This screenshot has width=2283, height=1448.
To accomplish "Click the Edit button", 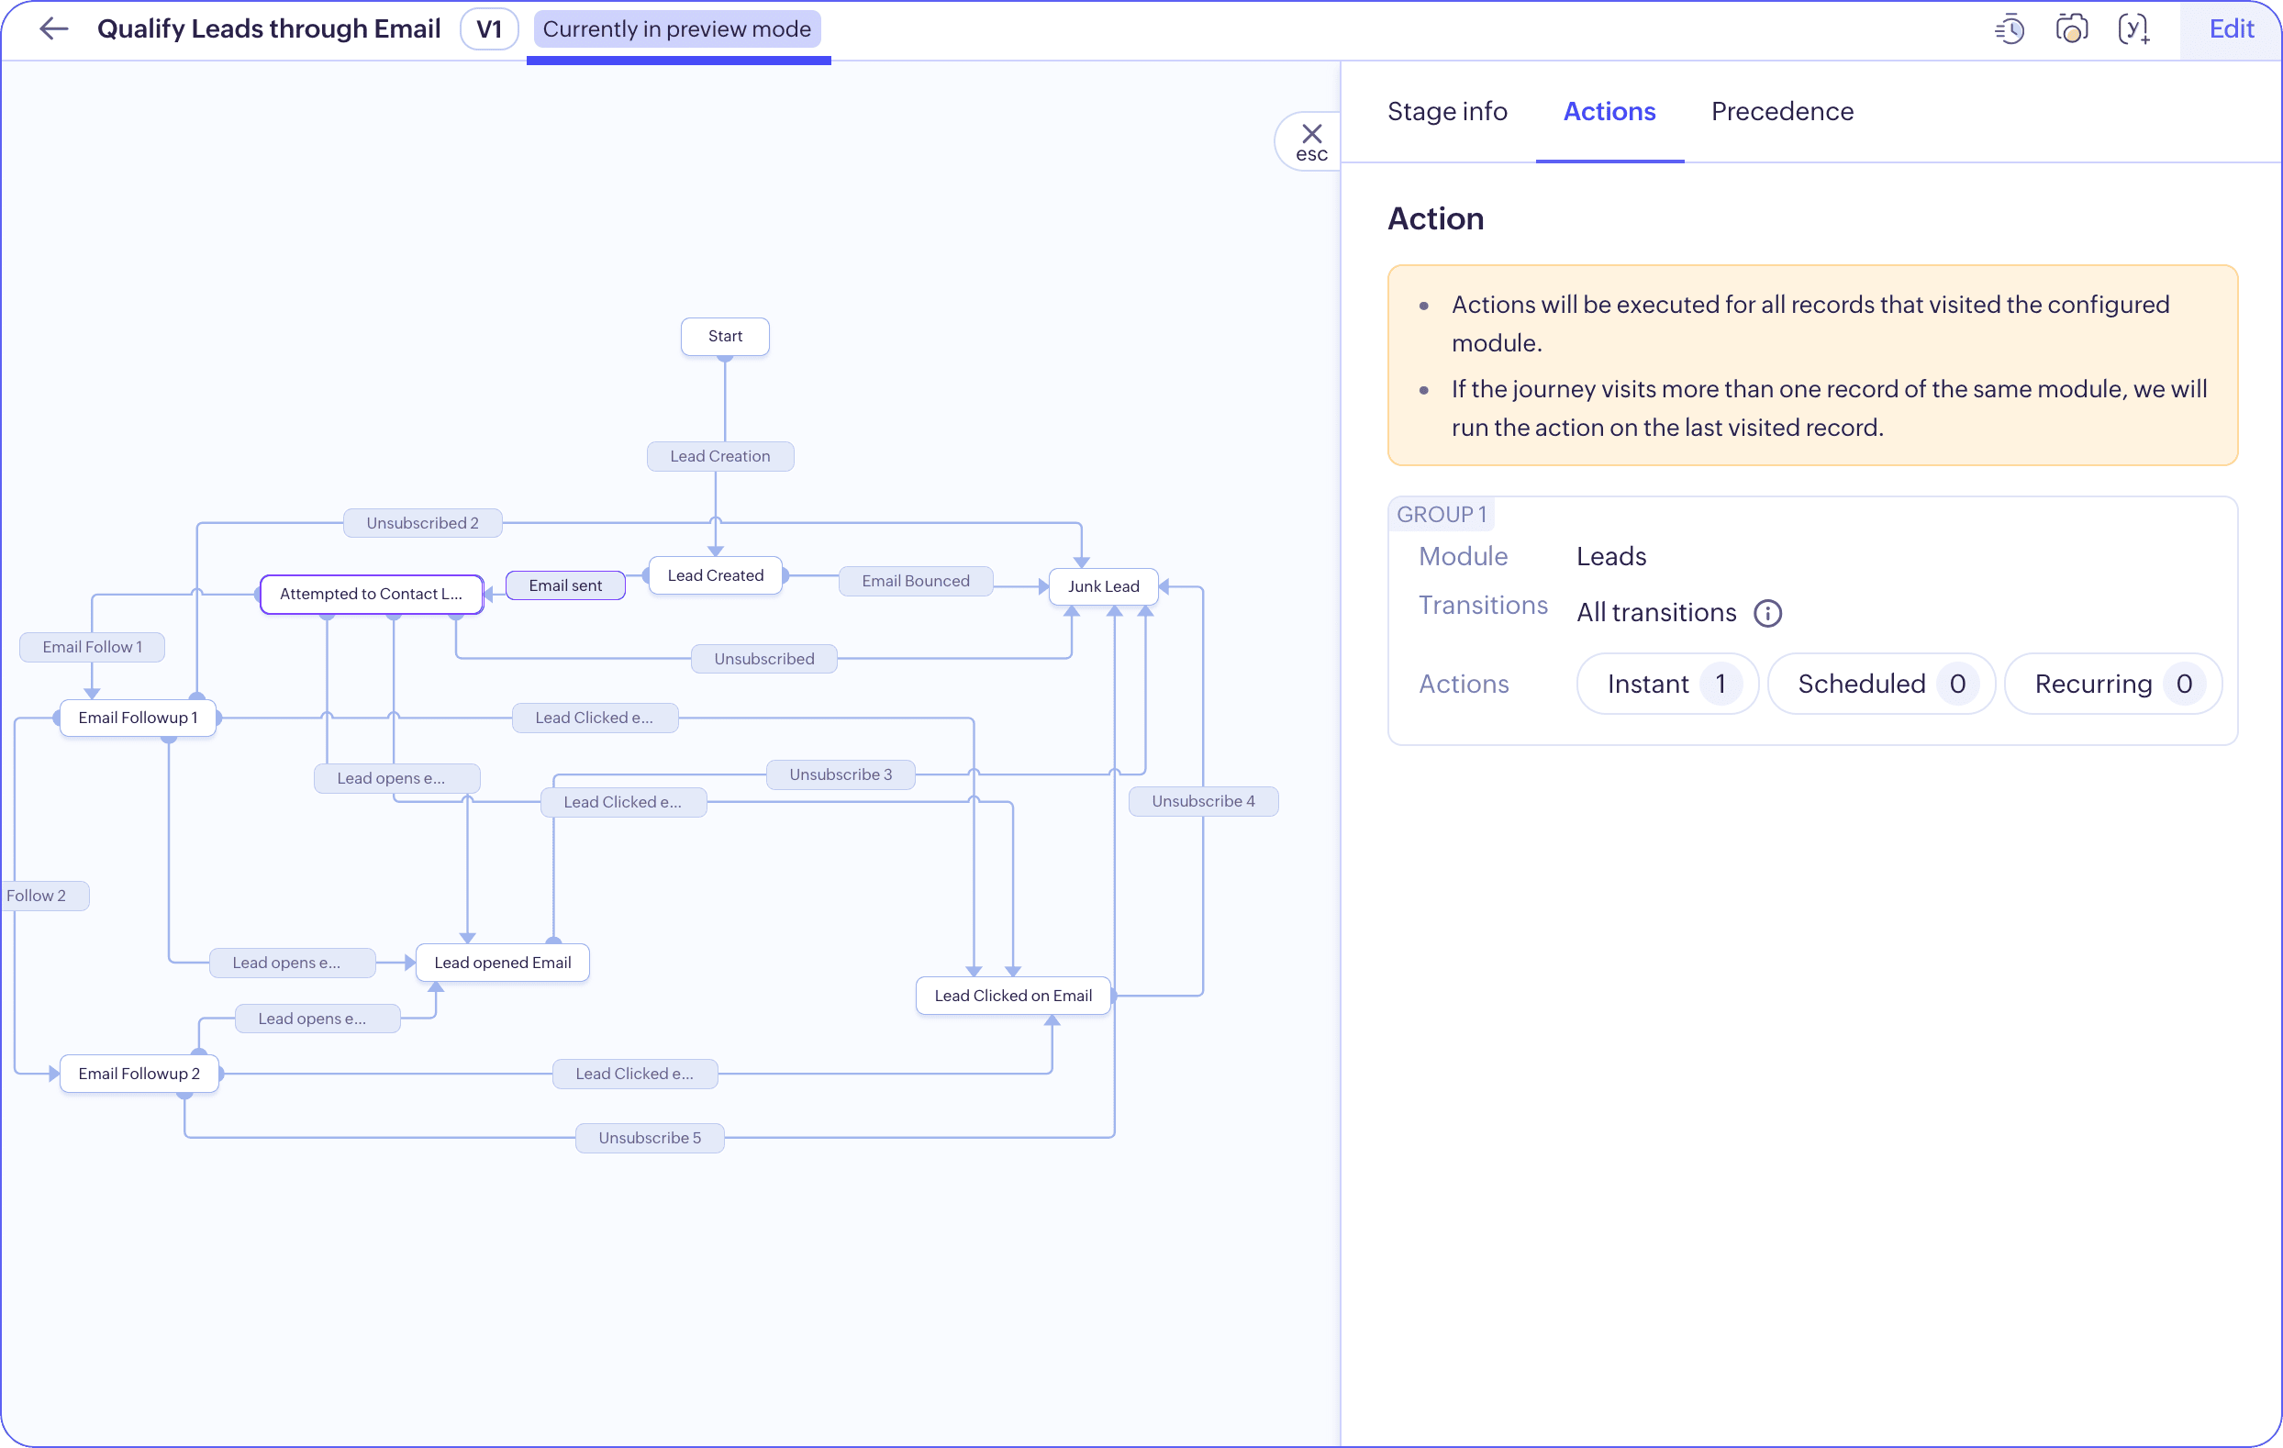I will tap(2230, 29).
